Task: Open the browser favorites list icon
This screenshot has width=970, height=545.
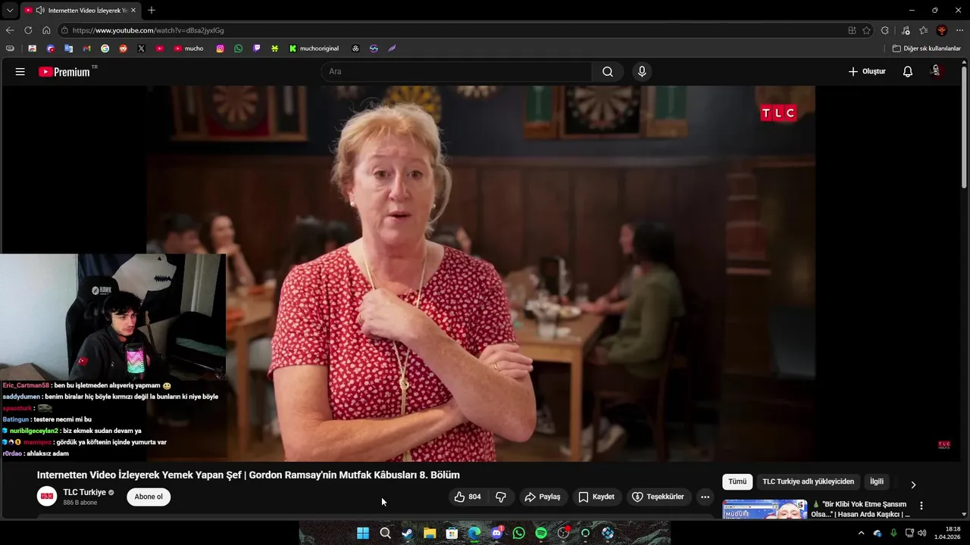Action: [x=923, y=30]
